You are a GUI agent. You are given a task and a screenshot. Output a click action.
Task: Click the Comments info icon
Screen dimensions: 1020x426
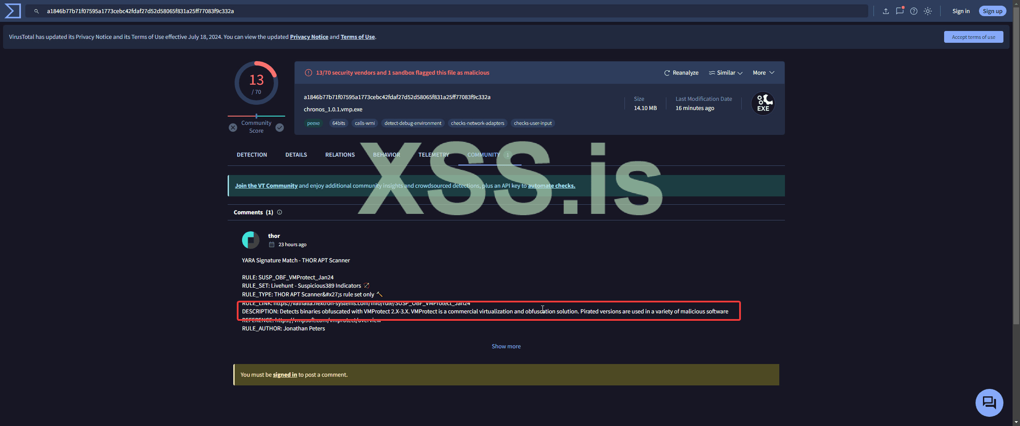tap(280, 213)
